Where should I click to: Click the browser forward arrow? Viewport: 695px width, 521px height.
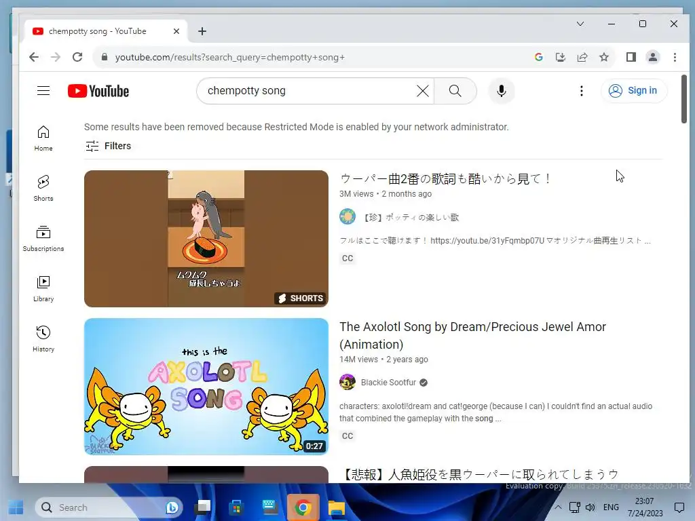[x=56, y=57]
